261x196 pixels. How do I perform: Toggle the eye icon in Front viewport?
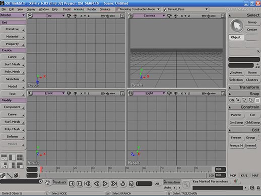[x=75, y=93]
